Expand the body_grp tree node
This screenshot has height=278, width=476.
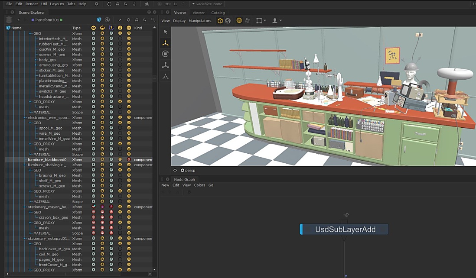click(36, 60)
